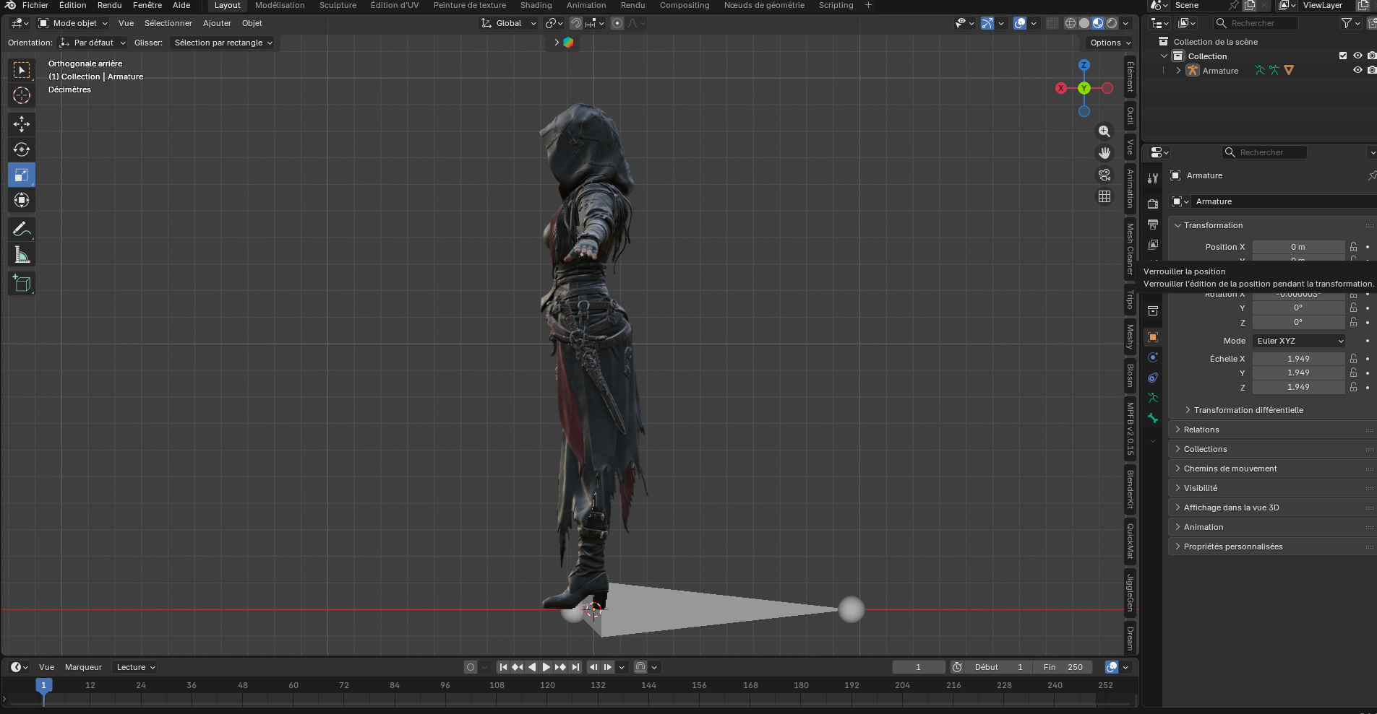The height and width of the screenshot is (714, 1377).
Task: Toggle camera view icon
Action: (x=1104, y=175)
